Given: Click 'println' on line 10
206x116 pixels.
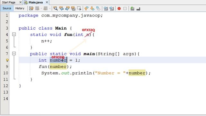Looking at the screenshot, I should click(x=82, y=73).
